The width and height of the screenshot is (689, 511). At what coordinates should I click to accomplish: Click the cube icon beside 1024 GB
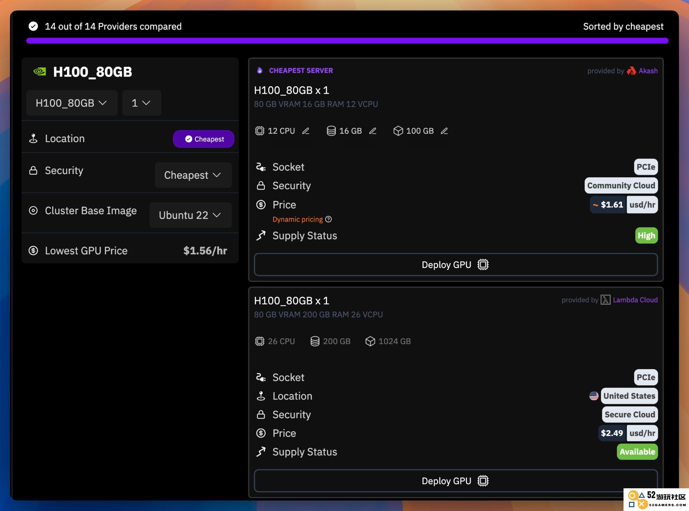[x=370, y=341]
